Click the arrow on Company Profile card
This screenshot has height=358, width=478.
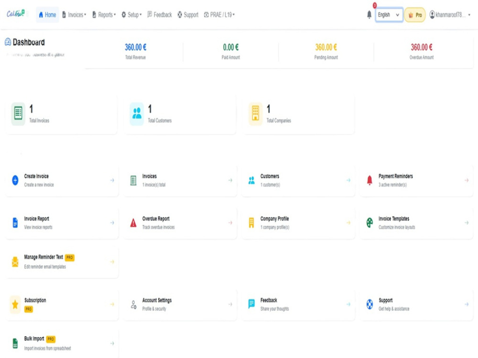coord(348,223)
